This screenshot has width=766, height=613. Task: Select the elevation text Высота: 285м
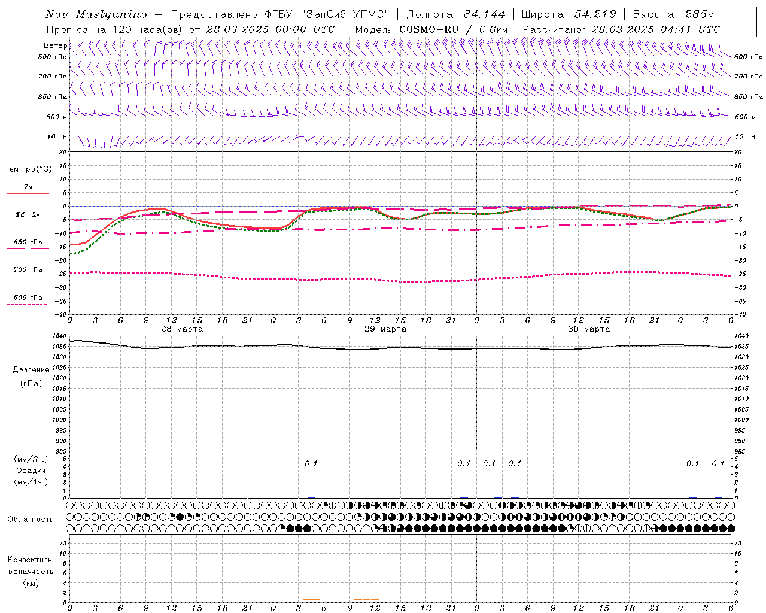tap(673, 14)
